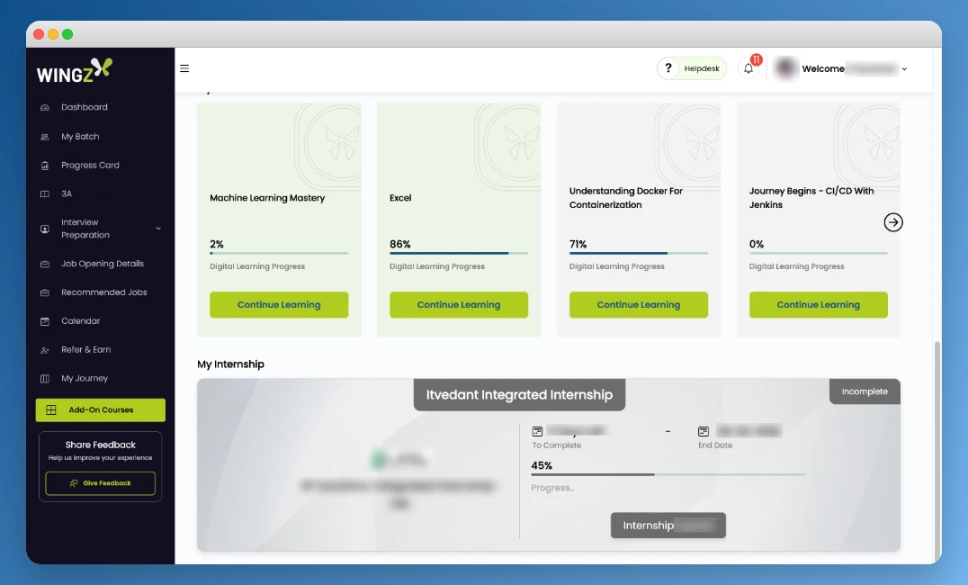
Task: Select Recommended Jobs in the sidebar
Action: tap(104, 292)
